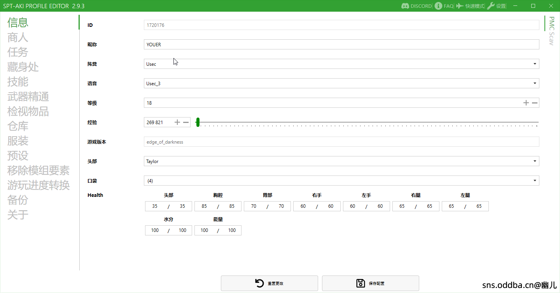Click the hydration (水分) maximum value field

182,230
